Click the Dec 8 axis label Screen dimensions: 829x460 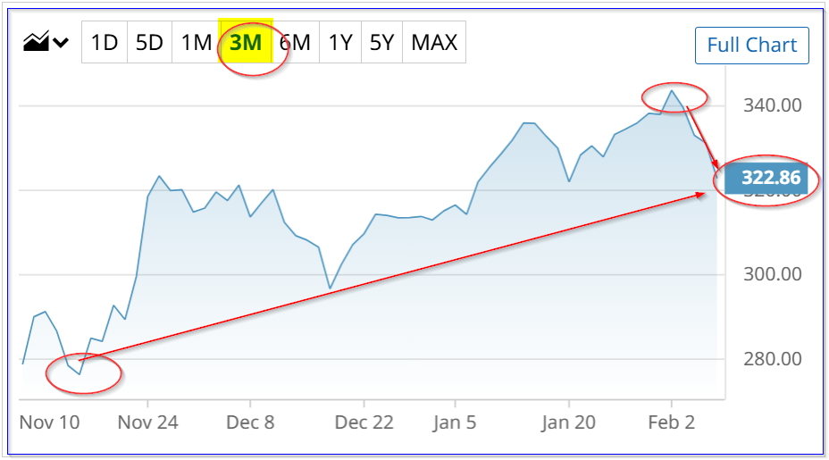pyautogui.click(x=250, y=422)
